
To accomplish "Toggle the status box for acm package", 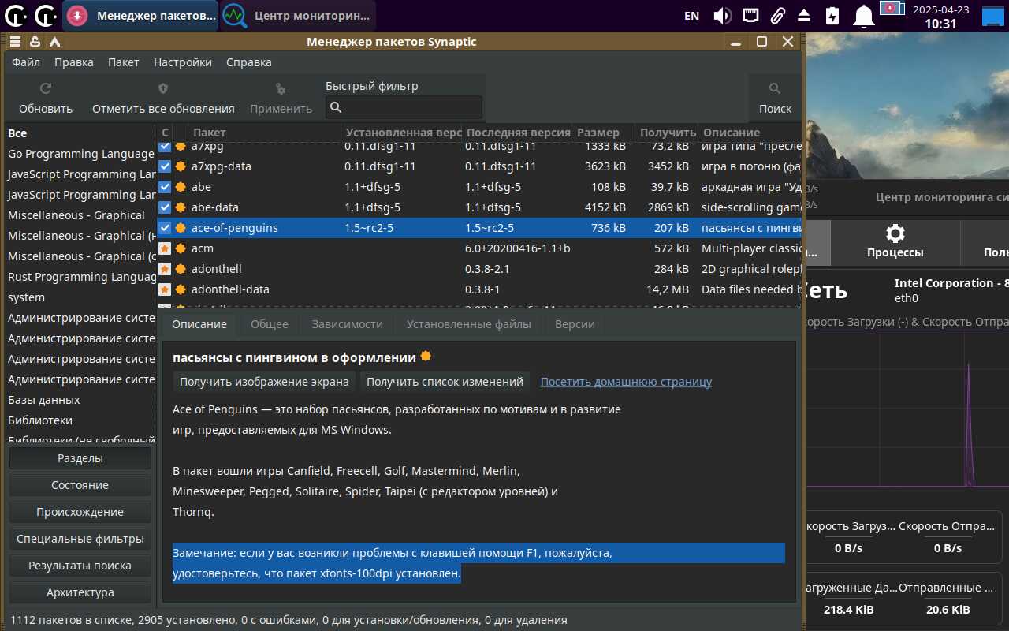I will click(x=165, y=248).
